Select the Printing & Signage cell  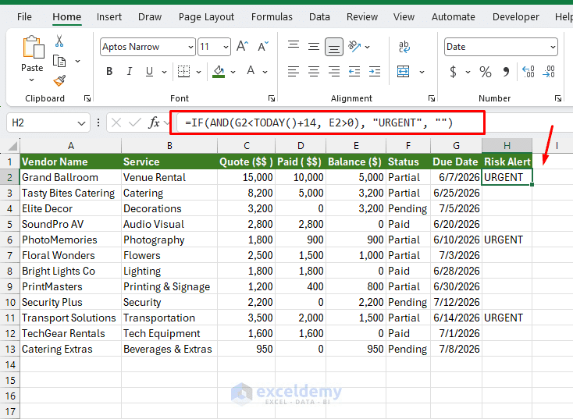click(169, 287)
